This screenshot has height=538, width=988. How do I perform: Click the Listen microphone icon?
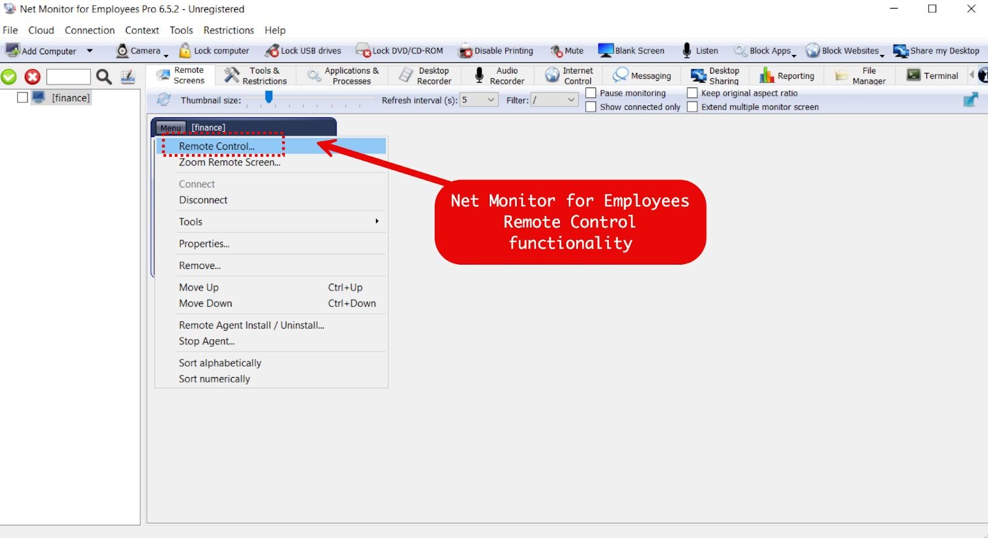point(687,51)
